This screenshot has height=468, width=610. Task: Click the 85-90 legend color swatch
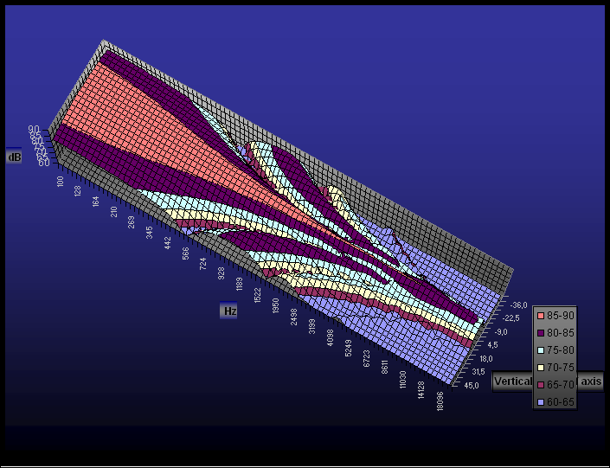pos(541,316)
